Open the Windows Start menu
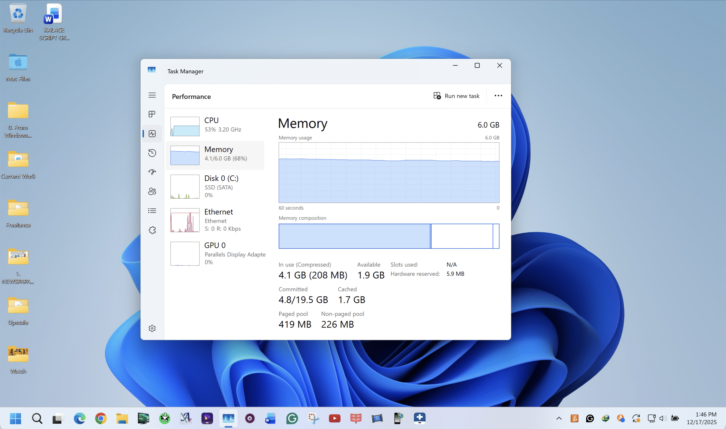The image size is (726, 429). pyautogui.click(x=15, y=418)
